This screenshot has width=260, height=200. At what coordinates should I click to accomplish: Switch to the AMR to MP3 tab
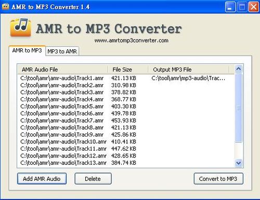[x=27, y=50]
